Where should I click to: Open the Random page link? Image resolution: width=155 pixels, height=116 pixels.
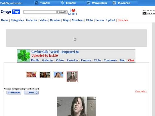[x=55, y=20]
